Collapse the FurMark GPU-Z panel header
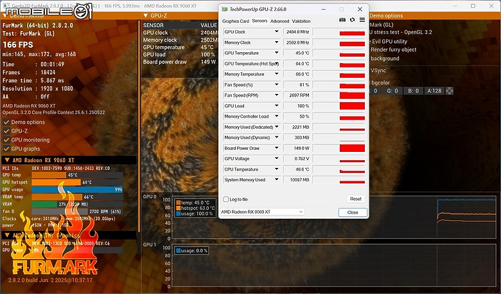Image resolution: width=501 pixels, height=294 pixels. (x=146, y=15)
